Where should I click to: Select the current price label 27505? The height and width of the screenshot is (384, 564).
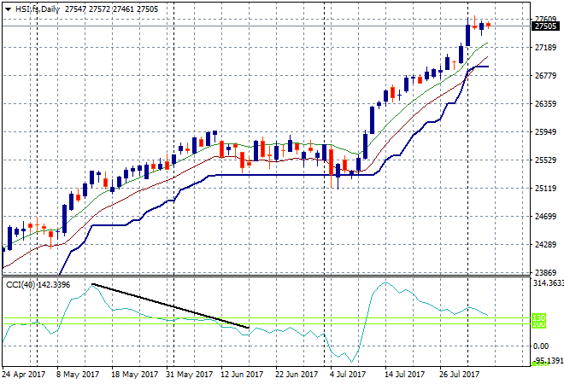tap(545, 26)
